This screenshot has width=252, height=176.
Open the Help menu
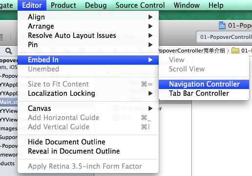click(216, 5)
